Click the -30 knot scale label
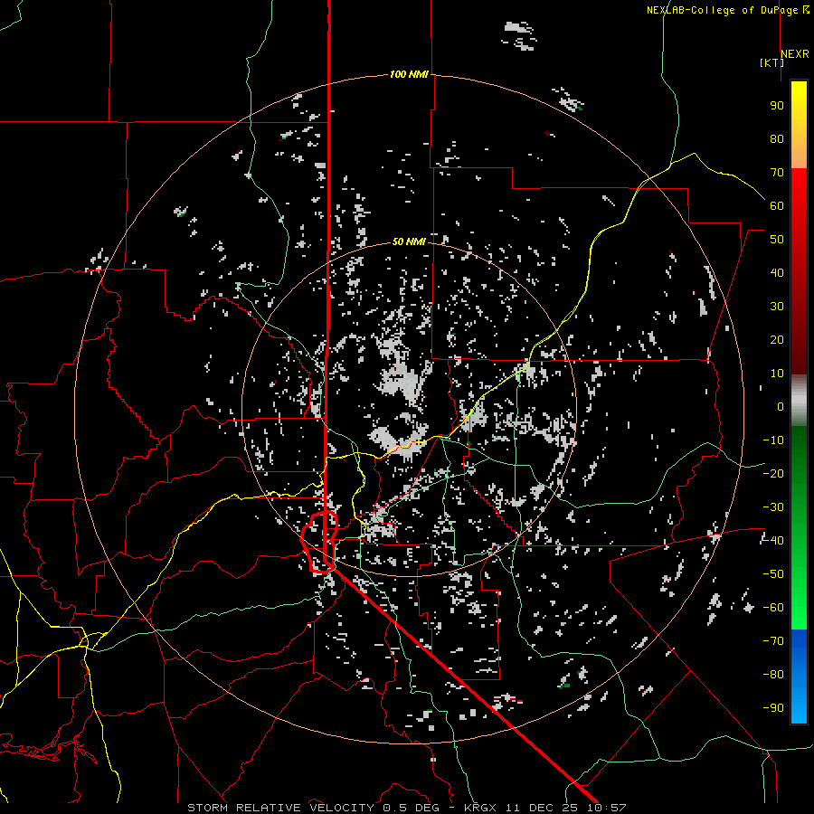814x814 pixels. tap(773, 507)
